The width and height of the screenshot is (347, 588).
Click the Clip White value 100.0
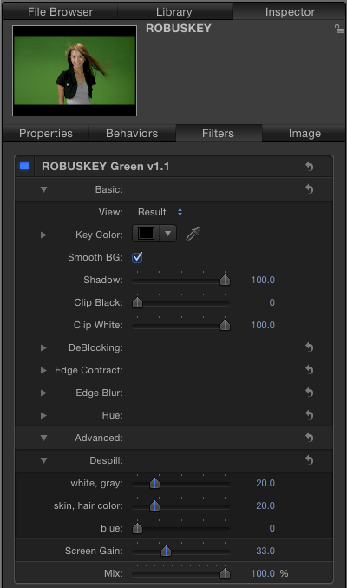point(263,325)
